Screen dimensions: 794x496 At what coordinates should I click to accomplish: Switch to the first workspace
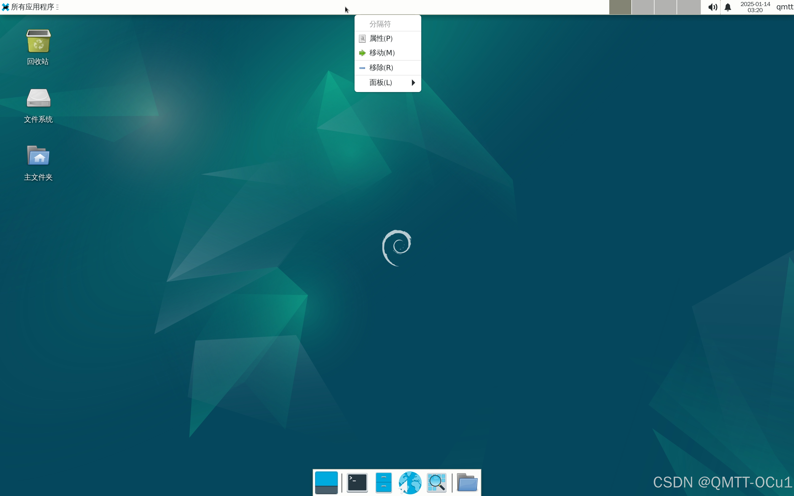click(620, 7)
